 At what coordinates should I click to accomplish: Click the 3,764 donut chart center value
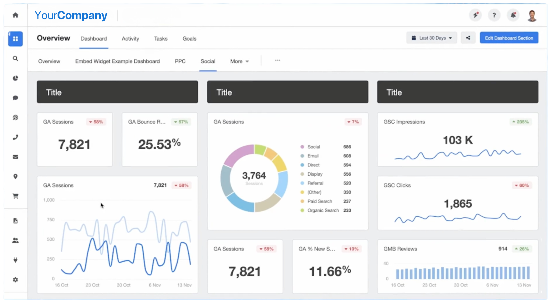pyautogui.click(x=254, y=176)
